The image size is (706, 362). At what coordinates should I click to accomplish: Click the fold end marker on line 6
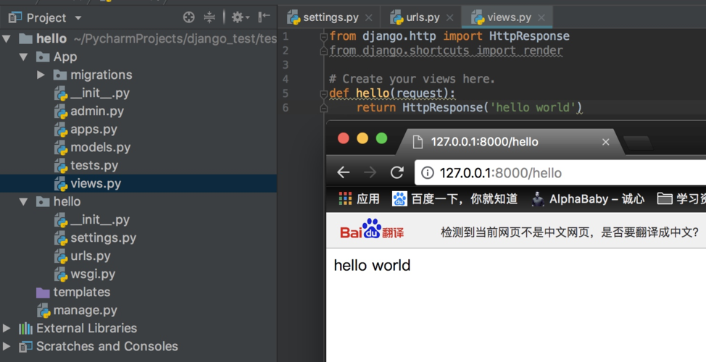coord(323,107)
